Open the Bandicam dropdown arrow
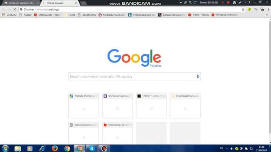 click(x=181, y=3)
